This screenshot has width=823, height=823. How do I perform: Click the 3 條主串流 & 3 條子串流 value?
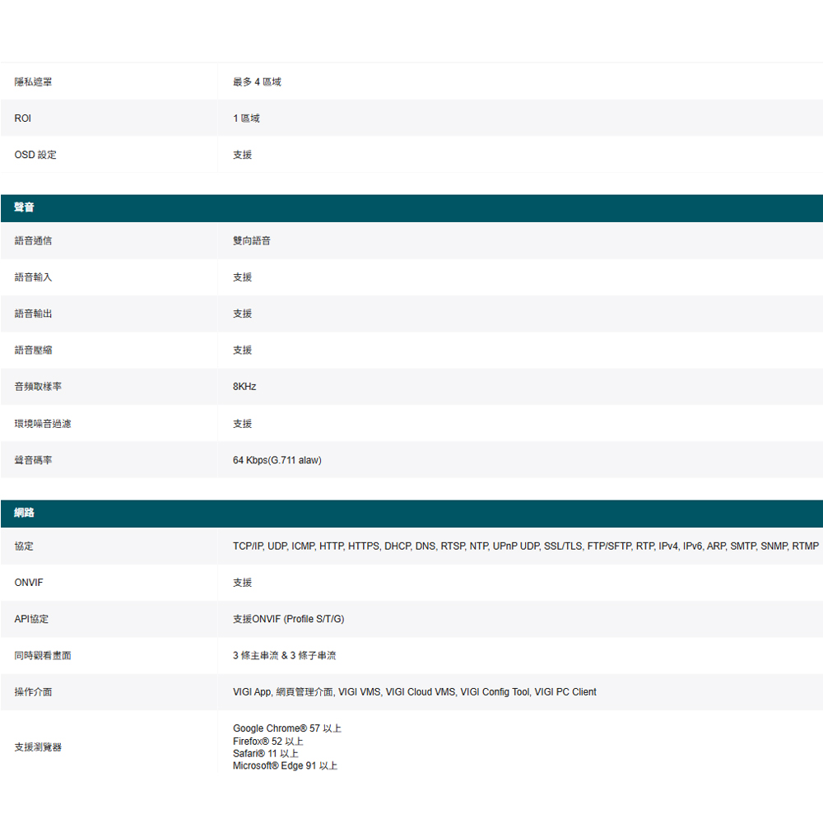click(284, 656)
